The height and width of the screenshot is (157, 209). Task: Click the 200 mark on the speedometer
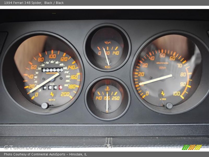[65, 94]
